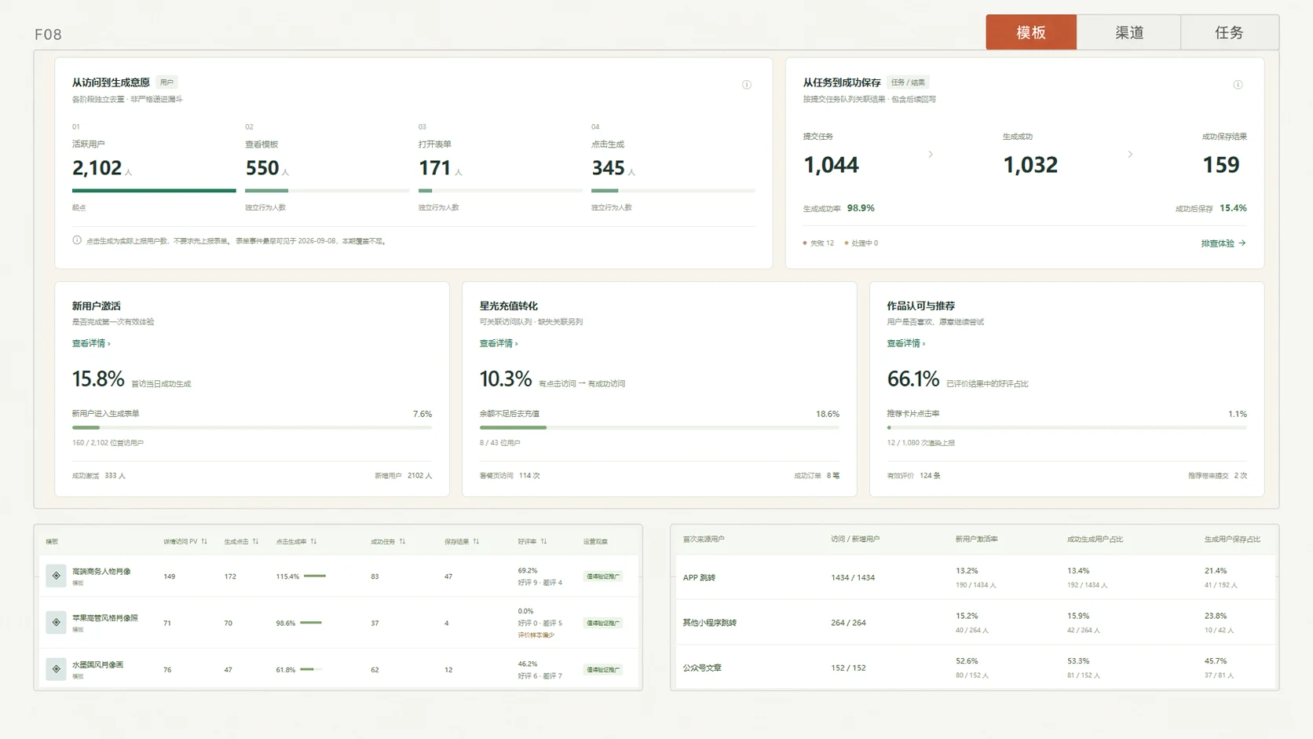Screen dimensions: 1313x739
Task: Click the template icon for 苹果高管风格肖像照
Action: pyautogui.click(x=56, y=622)
